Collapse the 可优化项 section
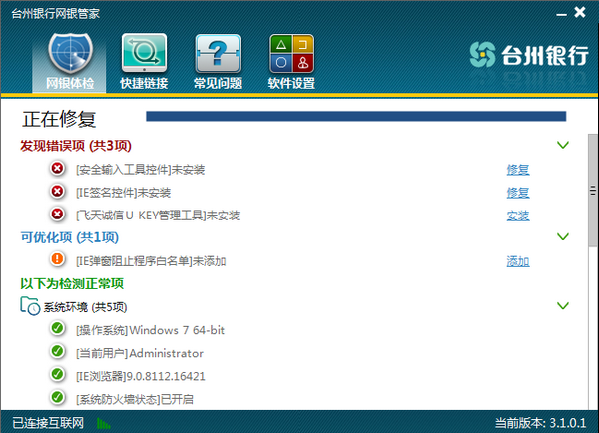Viewport: 599px width, 433px height. [563, 237]
